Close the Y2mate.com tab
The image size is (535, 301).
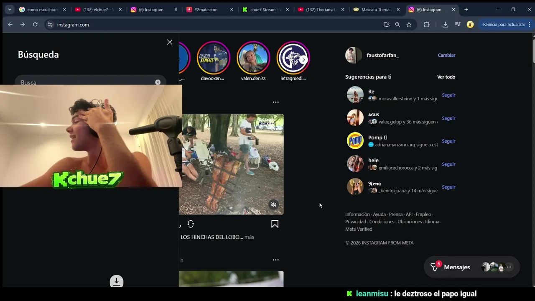(x=231, y=10)
